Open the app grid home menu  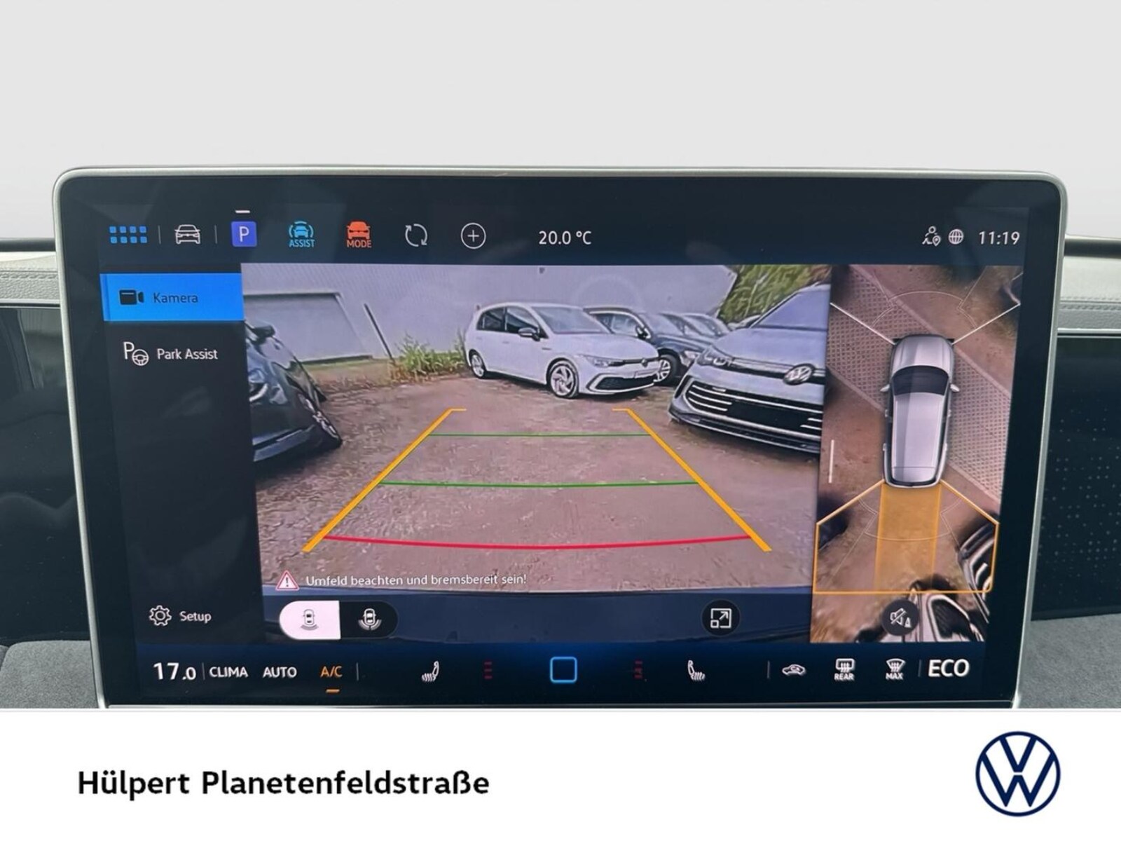click(128, 235)
